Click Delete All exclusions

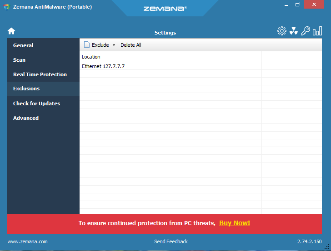click(130, 45)
